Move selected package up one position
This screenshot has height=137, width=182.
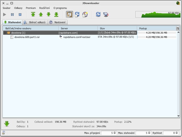41,14
